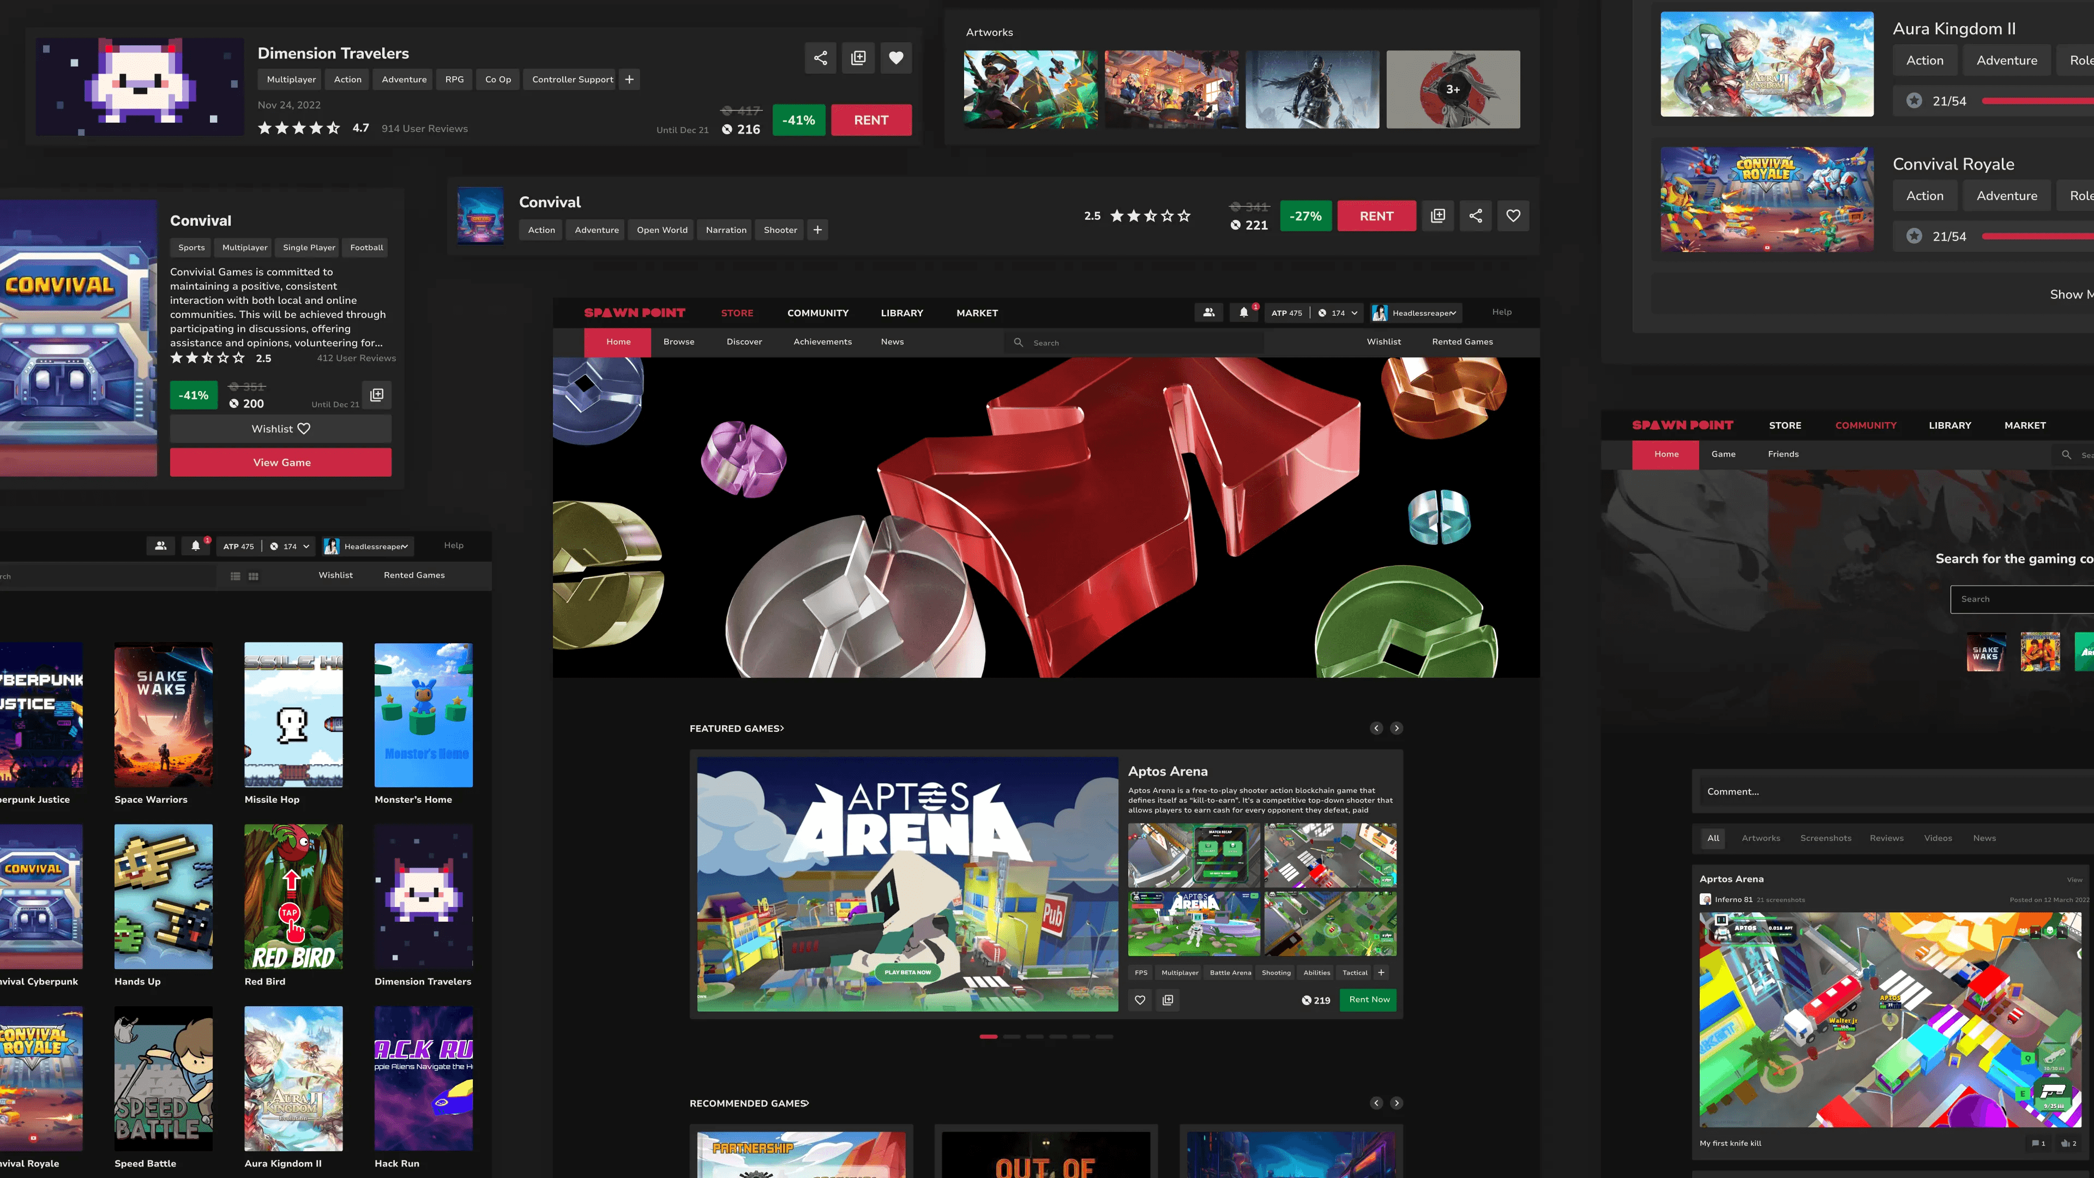
Task: Open the 3+ artworks thumbnail
Action: [x=1453, y=89]
